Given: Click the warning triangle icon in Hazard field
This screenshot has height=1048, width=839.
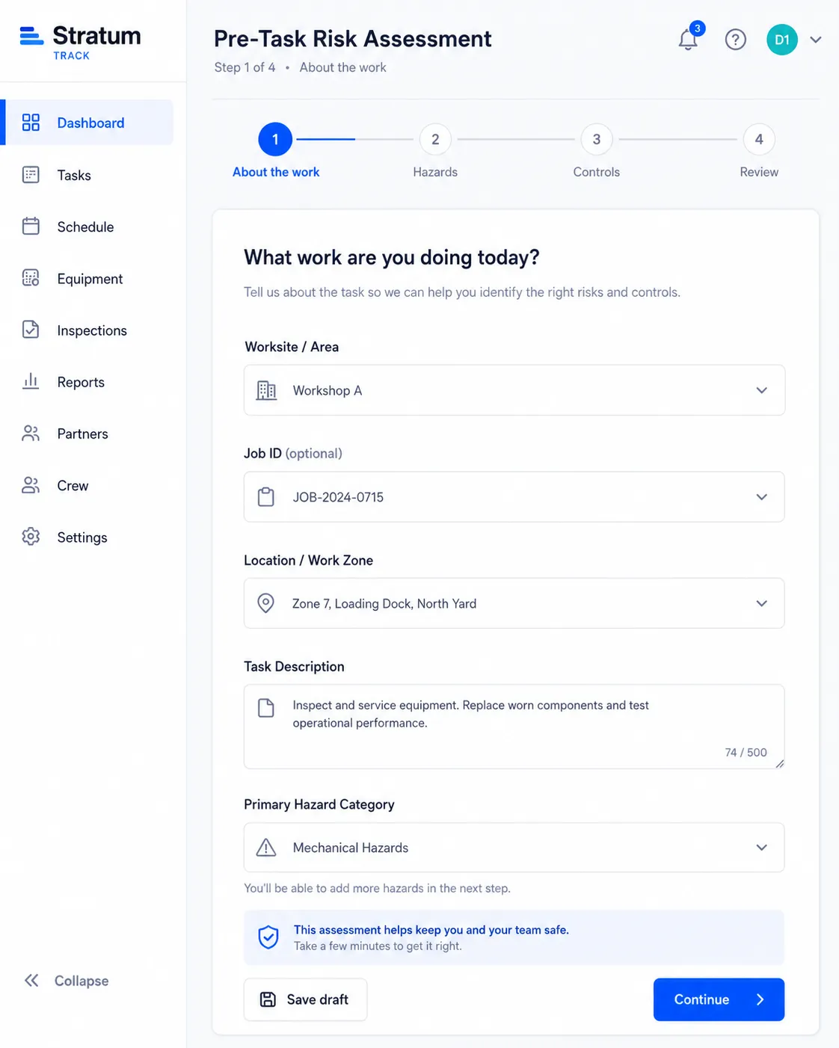Looking at the screenshot, I should pos(266,848).
